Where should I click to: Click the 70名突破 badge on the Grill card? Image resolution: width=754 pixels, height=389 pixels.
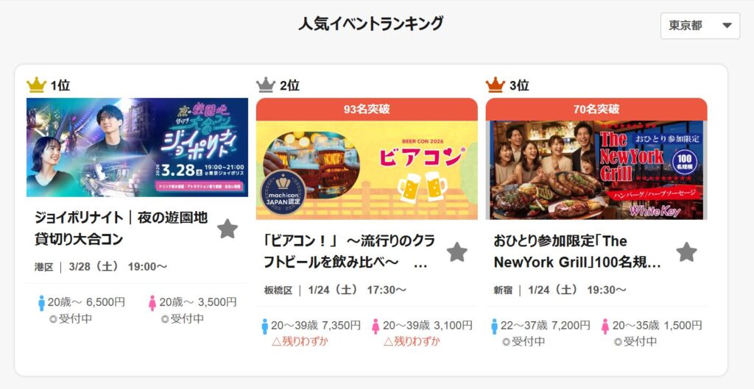point(596,110)
